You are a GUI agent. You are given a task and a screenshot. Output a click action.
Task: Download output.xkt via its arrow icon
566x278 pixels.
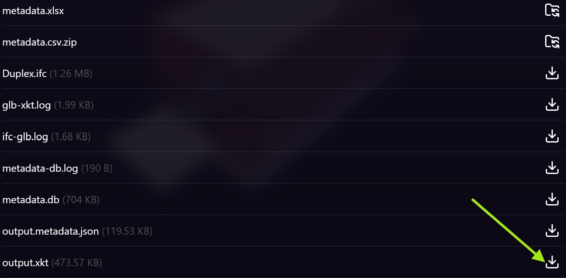[x=552, y=262]
